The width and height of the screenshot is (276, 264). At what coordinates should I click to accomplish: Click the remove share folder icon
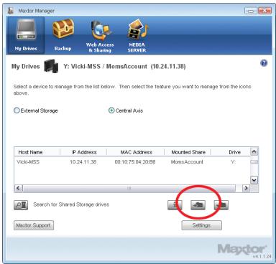[221, 205]
